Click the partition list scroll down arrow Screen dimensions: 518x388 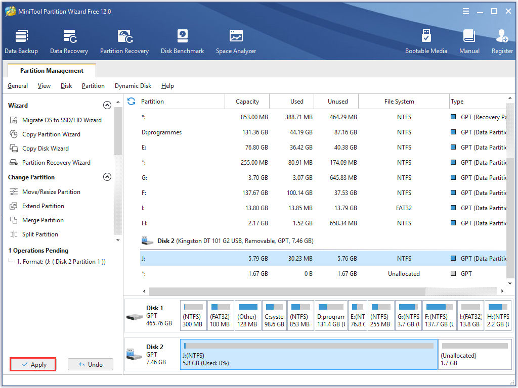point(510,283)
